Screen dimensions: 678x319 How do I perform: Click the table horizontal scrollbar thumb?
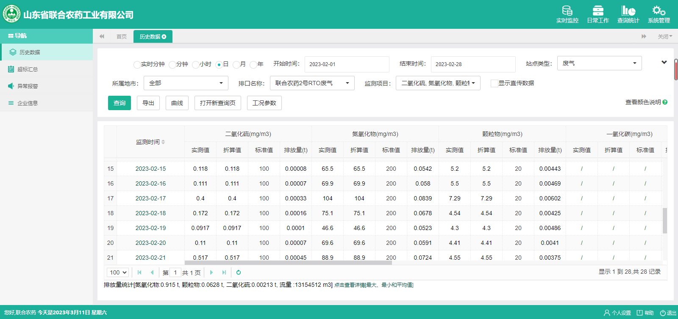point(288,263)
